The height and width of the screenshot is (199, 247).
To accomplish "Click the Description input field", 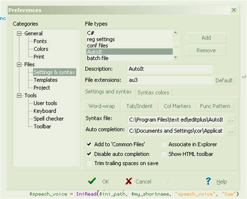I will tap(170, 69).
